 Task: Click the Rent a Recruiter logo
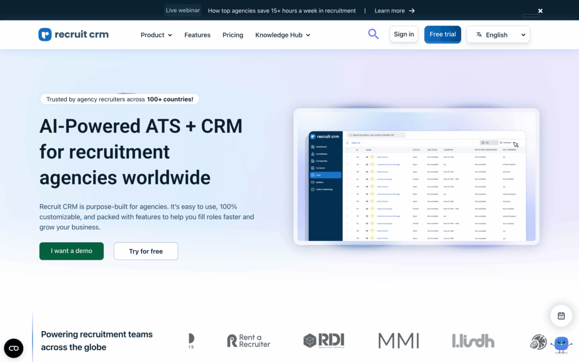249,341
